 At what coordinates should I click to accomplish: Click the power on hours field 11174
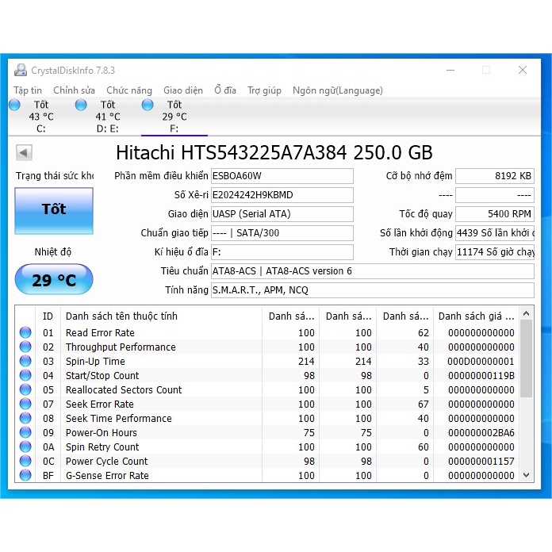495,252
